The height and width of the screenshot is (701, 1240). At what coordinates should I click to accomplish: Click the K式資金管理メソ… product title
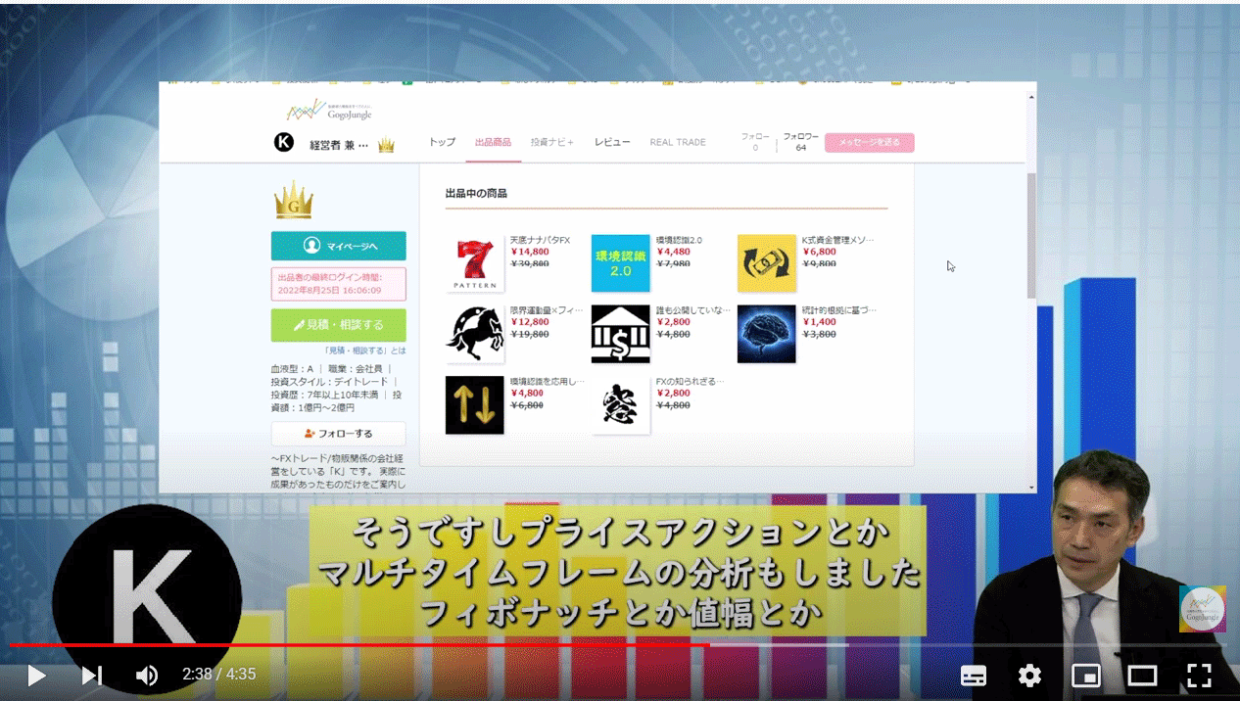coord(837,240)
